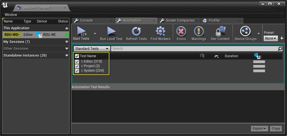287x136 pixels.
Task: Open the Preset None dropdown
Action: tap(271, 38)
